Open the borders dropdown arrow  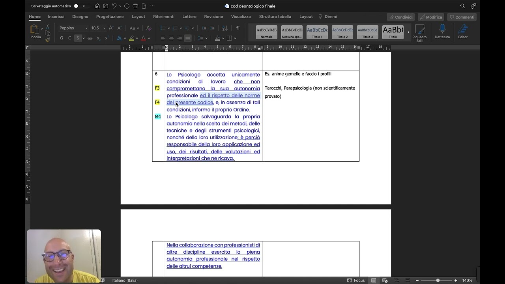235,38
